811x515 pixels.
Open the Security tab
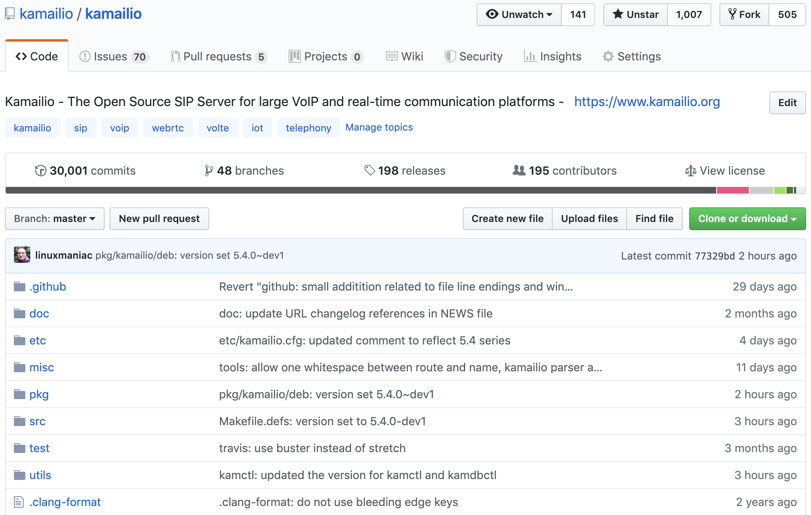click(x=473, y=56)
